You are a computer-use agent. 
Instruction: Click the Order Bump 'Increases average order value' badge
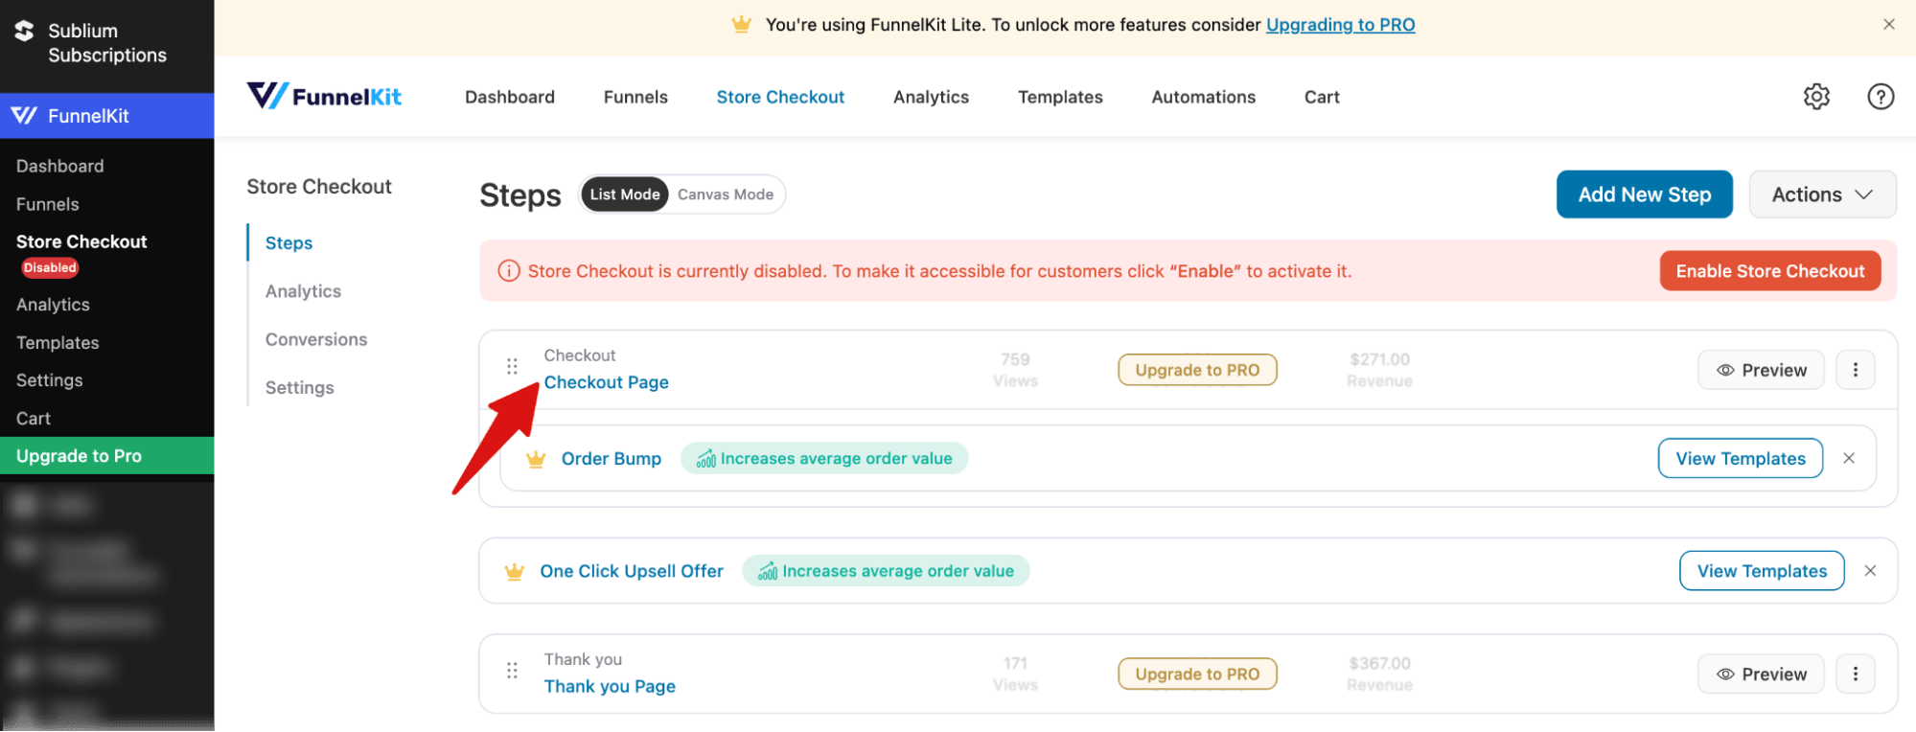[x=824, y=459]
